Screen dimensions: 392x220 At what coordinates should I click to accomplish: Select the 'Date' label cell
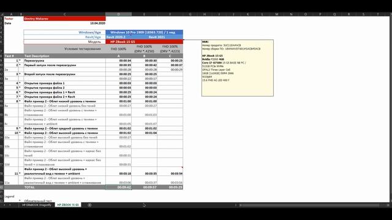pyautogui.click(x=11, y=23)
